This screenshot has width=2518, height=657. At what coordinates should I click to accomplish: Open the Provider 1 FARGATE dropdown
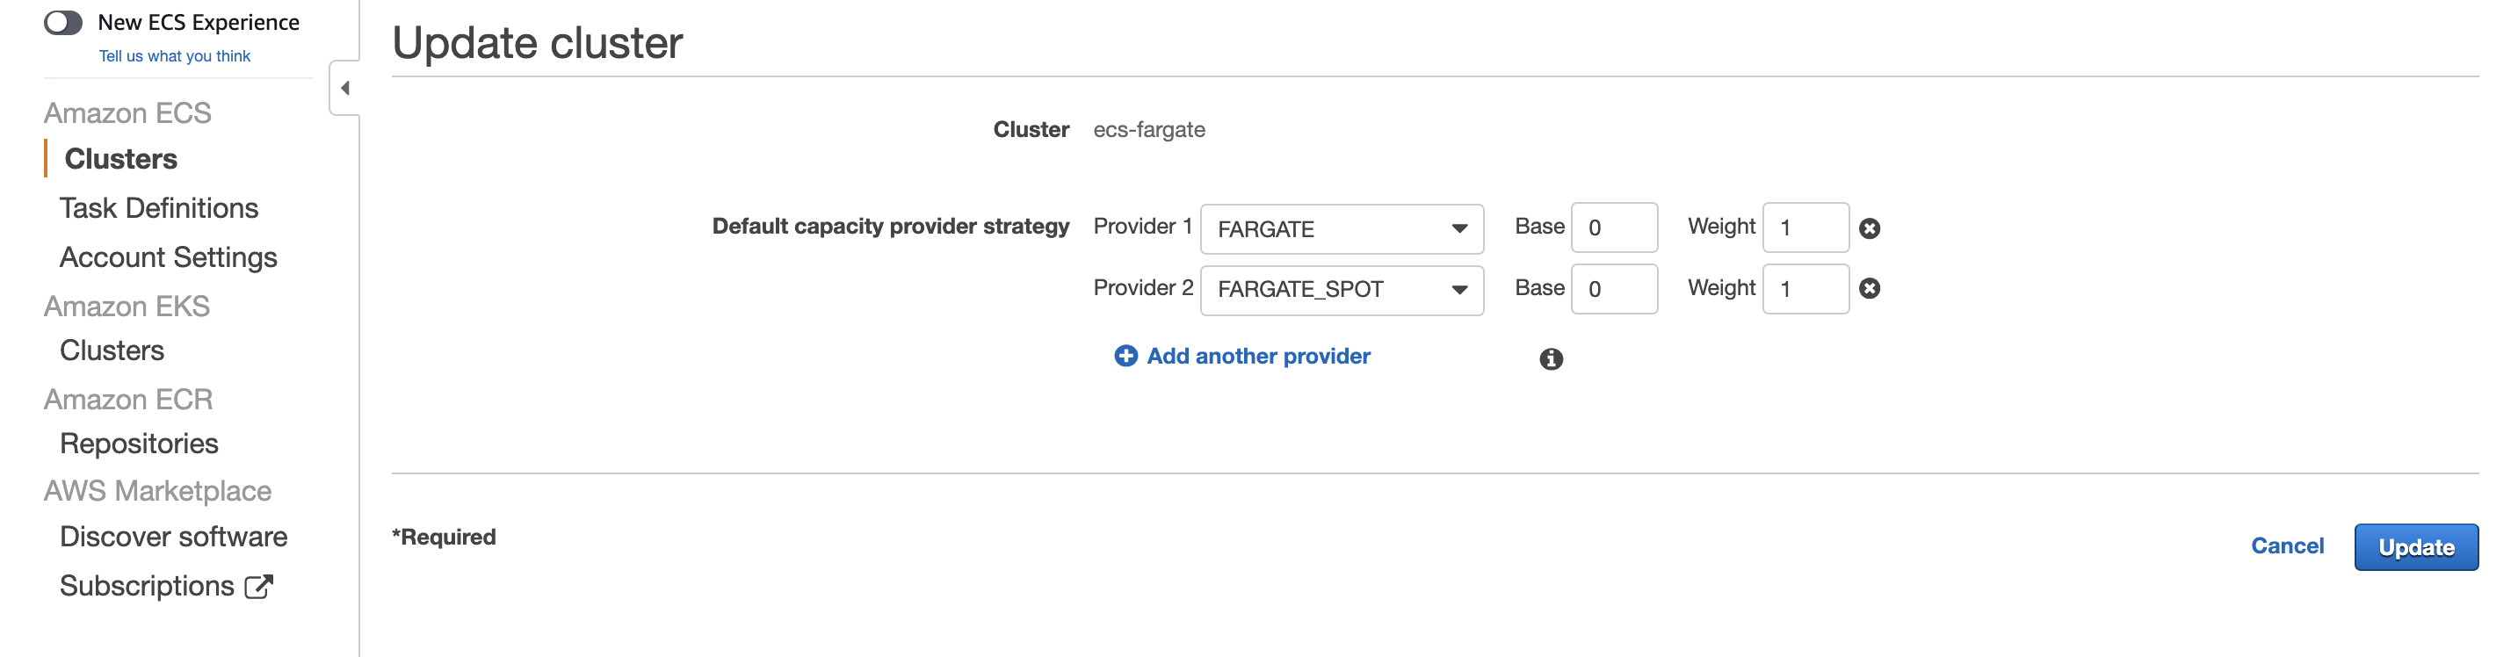[x=1341, y=227]
